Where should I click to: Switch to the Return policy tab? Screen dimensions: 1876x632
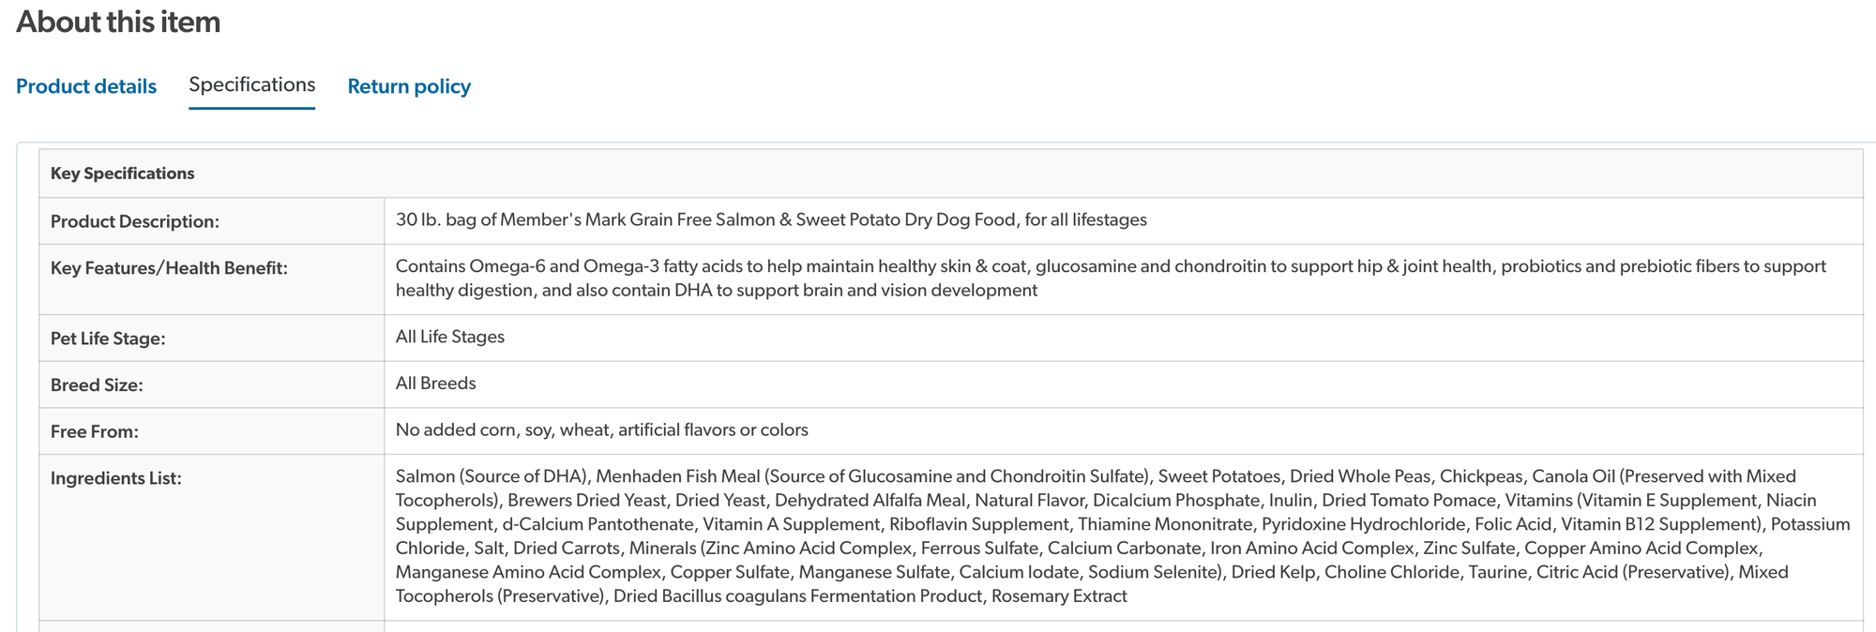(409, 86)
